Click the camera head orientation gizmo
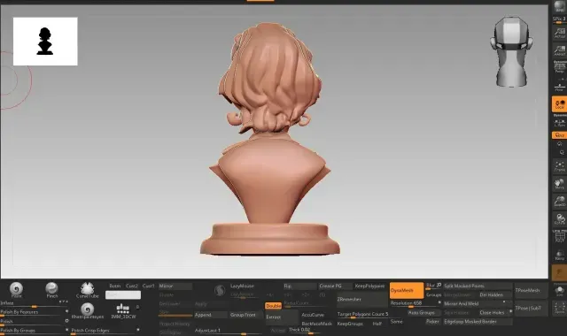 [511, 51]
